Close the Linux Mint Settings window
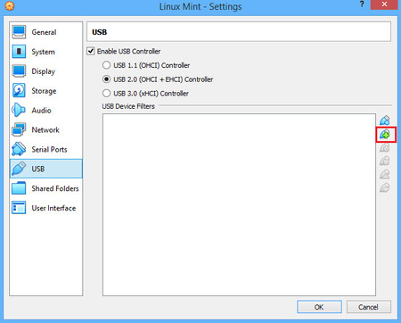 [x=384, y=4]
